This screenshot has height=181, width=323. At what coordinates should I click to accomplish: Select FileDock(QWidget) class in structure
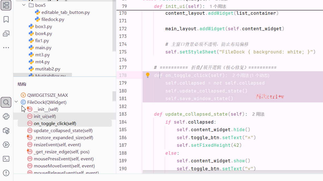coord(47,102)
